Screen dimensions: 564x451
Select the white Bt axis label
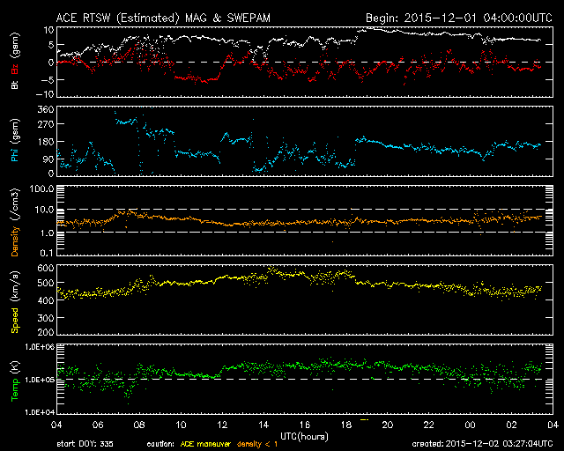(x=15, y=84)
